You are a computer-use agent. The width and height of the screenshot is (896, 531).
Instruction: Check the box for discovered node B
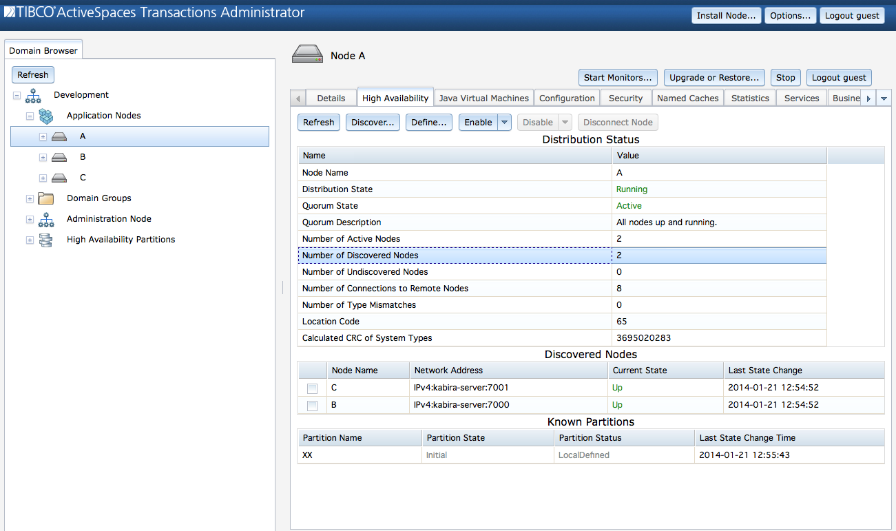coord(312,406)
